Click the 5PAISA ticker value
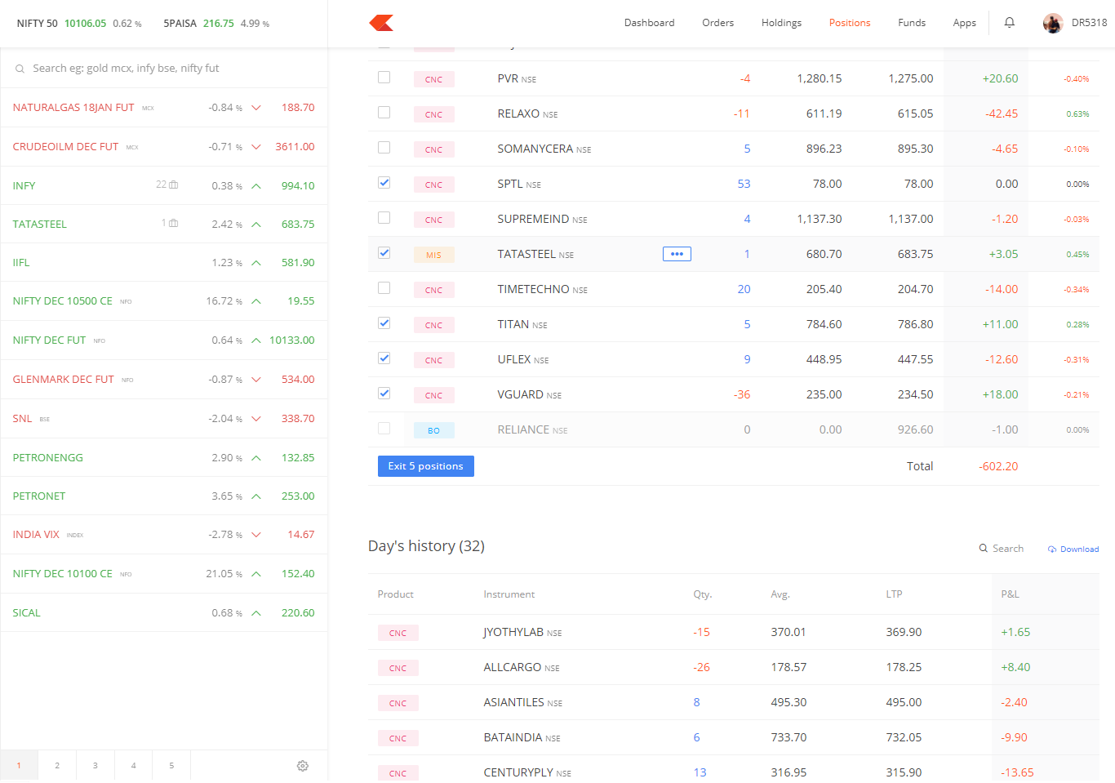The image size is (1115, 783). [219, 24]
